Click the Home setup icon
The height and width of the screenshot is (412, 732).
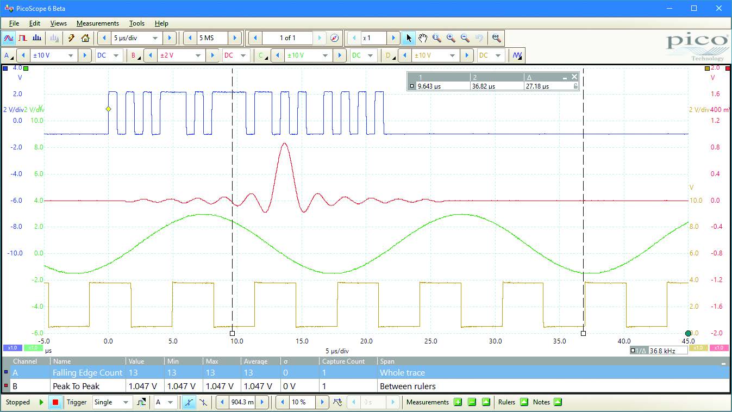(x=85, y=38)
